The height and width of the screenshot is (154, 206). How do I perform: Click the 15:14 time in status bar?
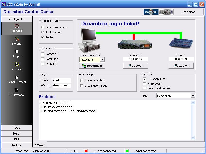[x=74, y=151]
